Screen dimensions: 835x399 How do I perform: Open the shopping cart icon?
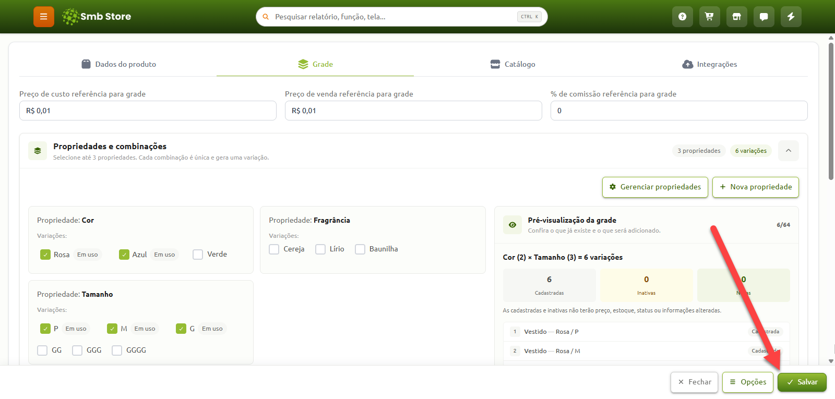pos(709,17)
